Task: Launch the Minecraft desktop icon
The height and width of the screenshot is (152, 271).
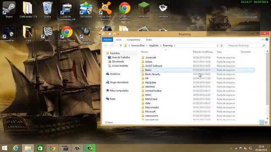Action: pyautogui.click(x=144, y=10)
